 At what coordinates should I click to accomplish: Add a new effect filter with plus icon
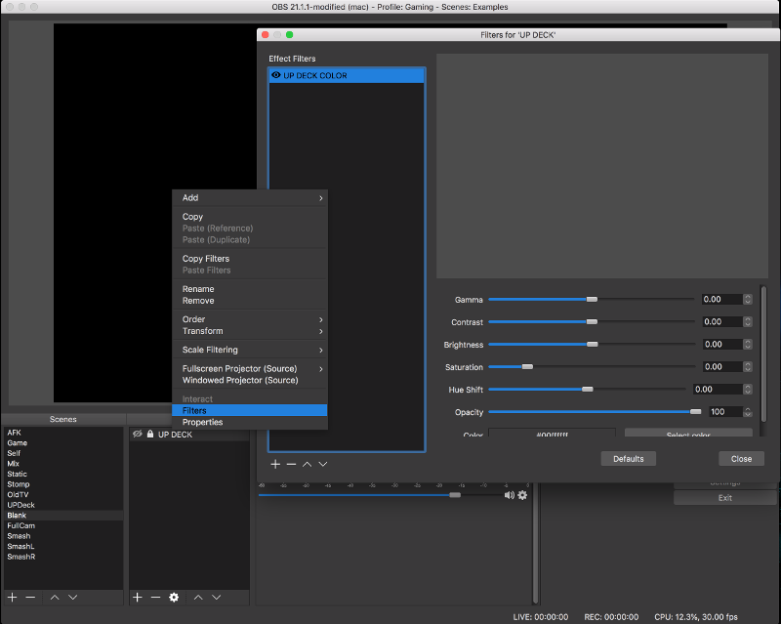[x=275, y=464]
